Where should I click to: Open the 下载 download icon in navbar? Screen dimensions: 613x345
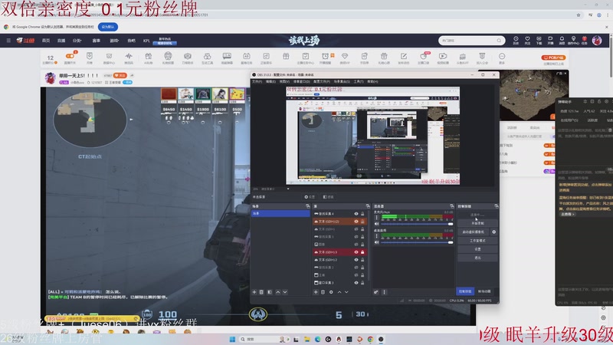point(539,41)
